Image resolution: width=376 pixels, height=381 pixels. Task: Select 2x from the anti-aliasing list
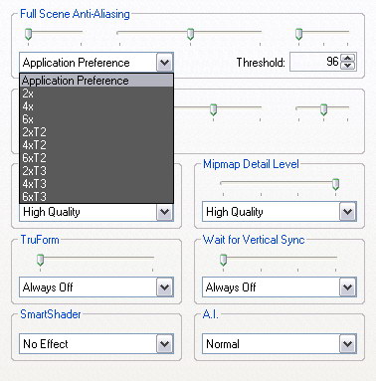96,94
